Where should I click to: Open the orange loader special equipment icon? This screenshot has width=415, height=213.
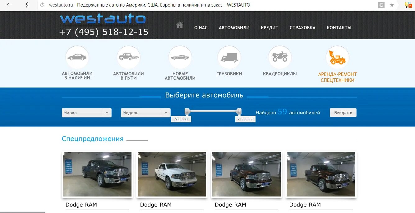pyautogui.click(x=337, y=57)
